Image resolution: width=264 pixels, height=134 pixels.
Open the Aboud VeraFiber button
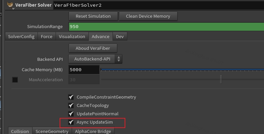93,48
